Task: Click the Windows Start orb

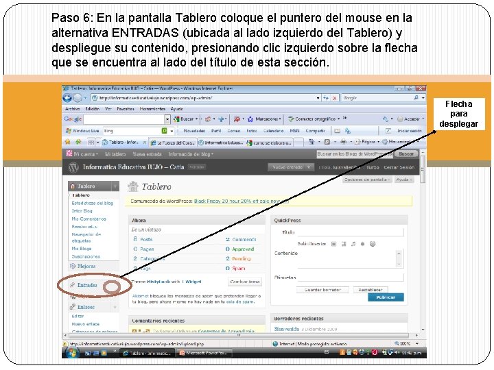Action: coord(72,353)
